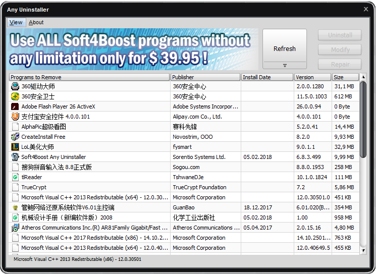Click icon of Visual C++ 2013 12.0.40 row
The image size is (376, 274).
point(15,248)
